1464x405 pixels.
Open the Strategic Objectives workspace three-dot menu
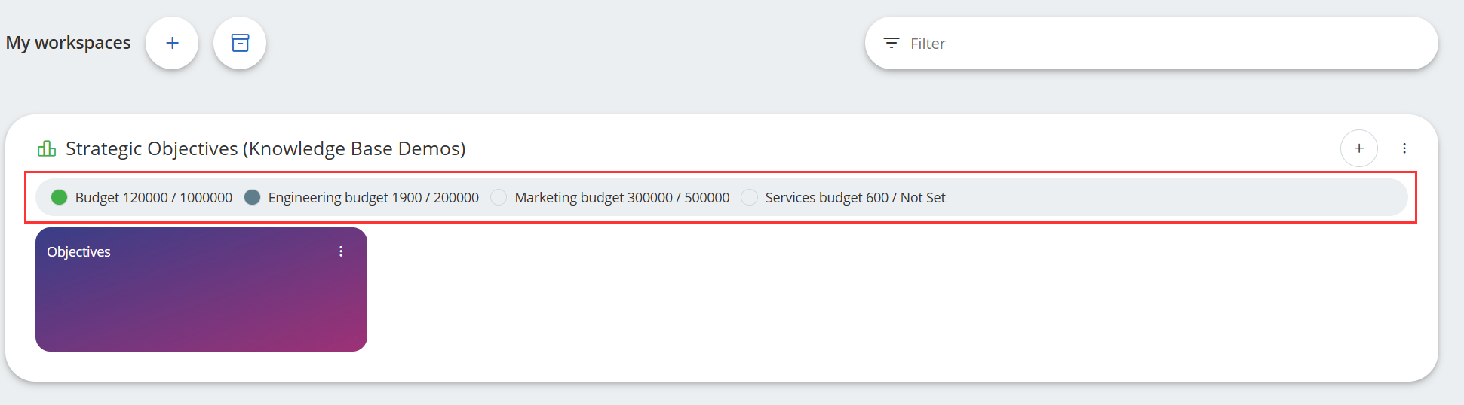(1404, 148)
